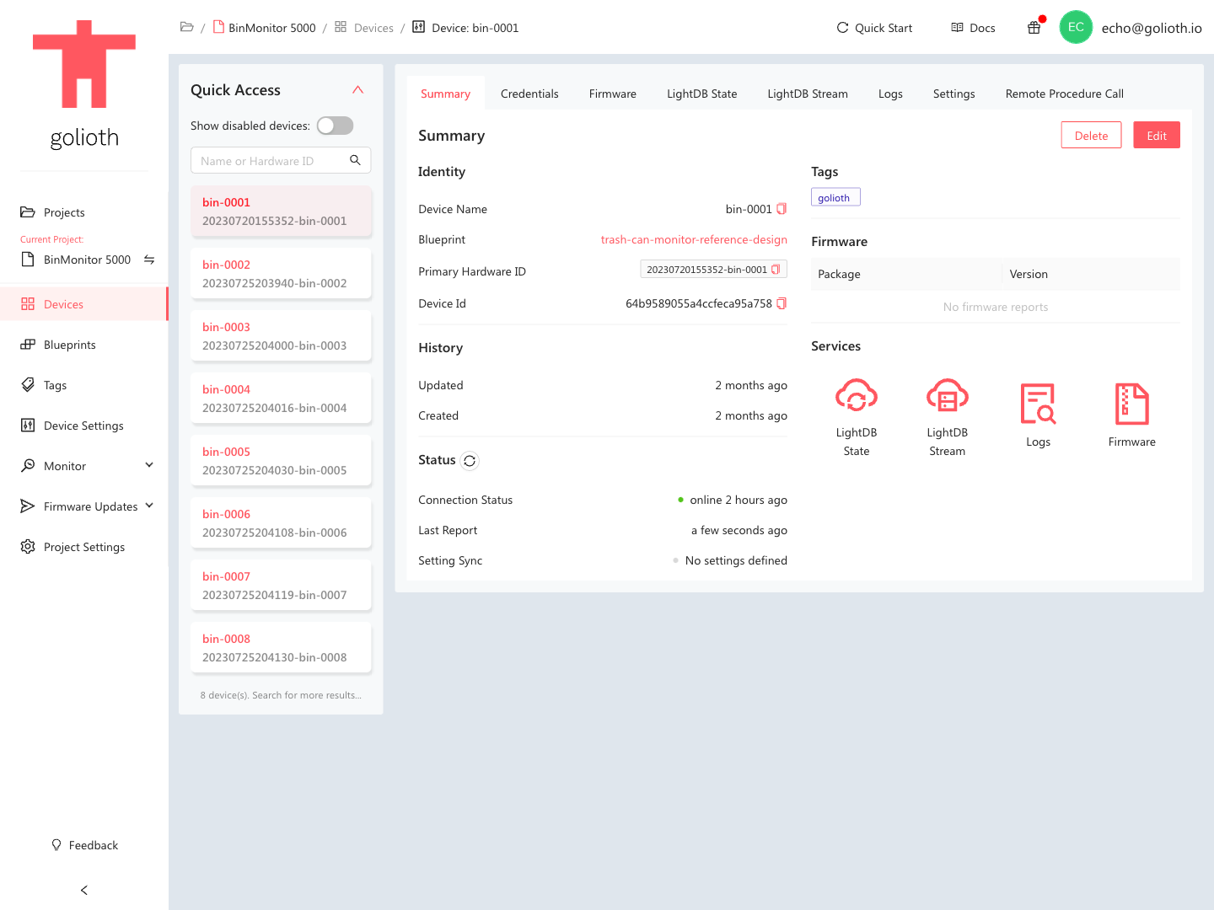Viewport: 1214px width, 910px height.
Task: Copy the Device Name bin-0001
Action: tap(782, 209)
